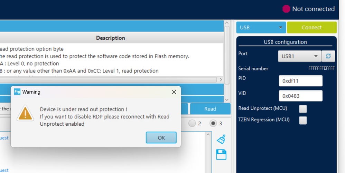Click the Prg icon in Warning title bar
The height and width of the screenshot is (173, 345).
point(17,92)
